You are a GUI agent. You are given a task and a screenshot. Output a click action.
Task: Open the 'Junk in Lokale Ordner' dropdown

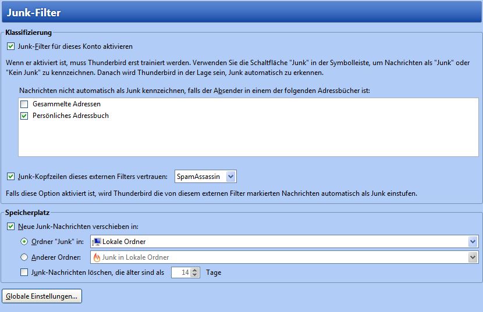[x=285, y=257]
